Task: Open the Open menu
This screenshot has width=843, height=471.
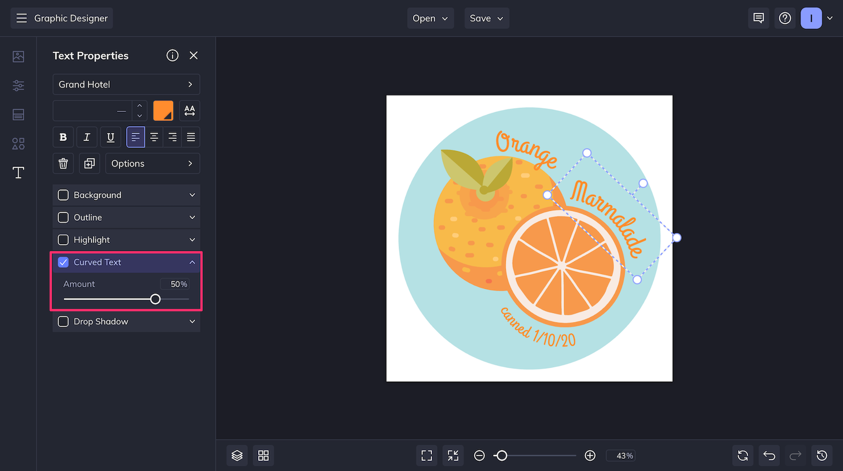Action: tap(430, 18)
